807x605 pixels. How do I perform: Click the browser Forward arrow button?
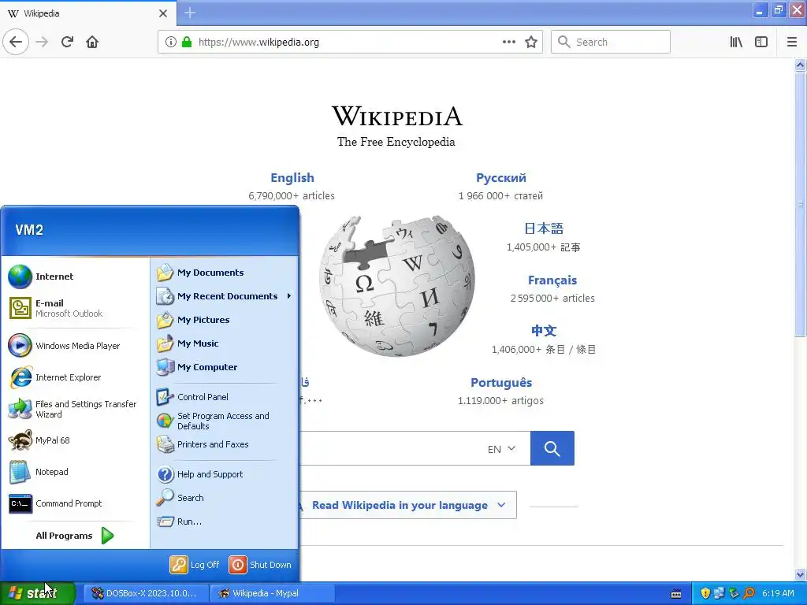42,42
